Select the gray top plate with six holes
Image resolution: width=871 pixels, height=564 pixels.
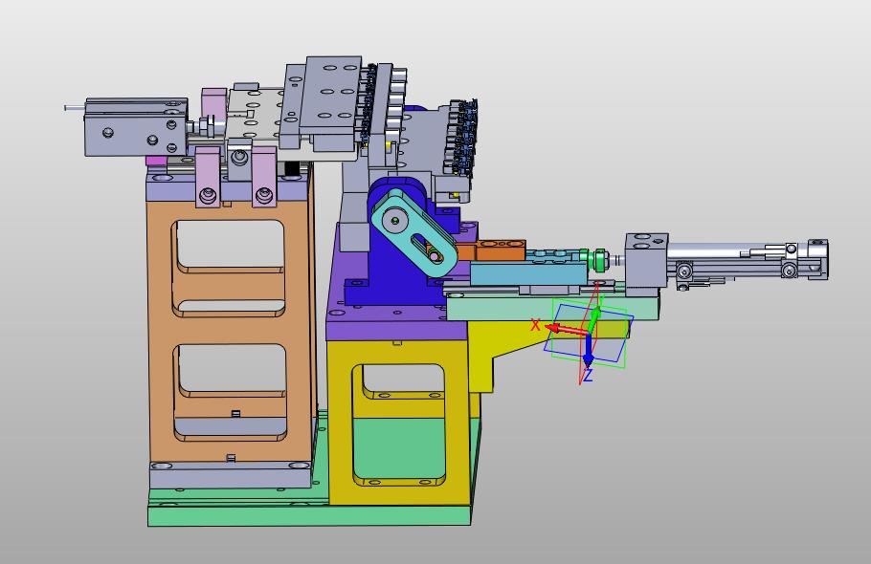pyautogui.click(x=330, y=93)
